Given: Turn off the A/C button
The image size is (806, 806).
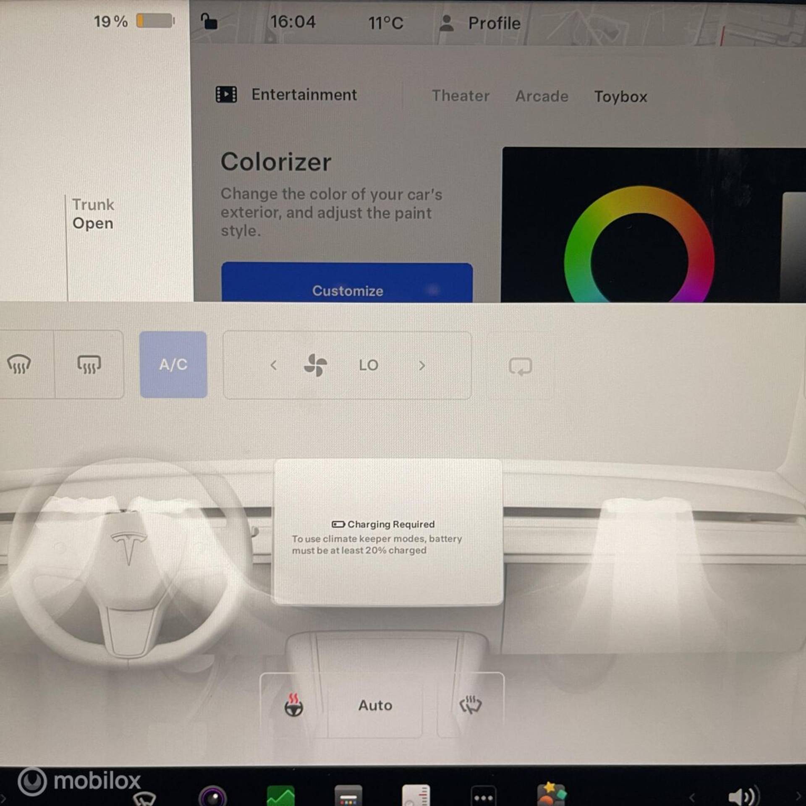Looking at the screenshot, I should click(x=173, y=364).
